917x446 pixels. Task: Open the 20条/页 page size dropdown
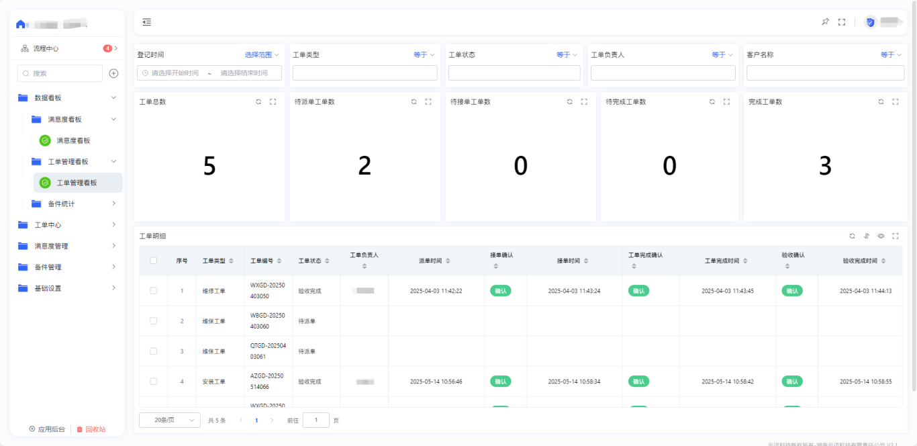(170, 420)
